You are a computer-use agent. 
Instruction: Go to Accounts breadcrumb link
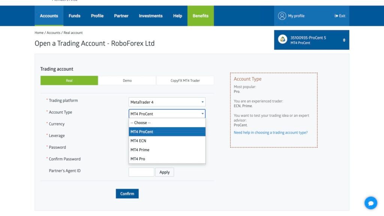pos(53,33)
